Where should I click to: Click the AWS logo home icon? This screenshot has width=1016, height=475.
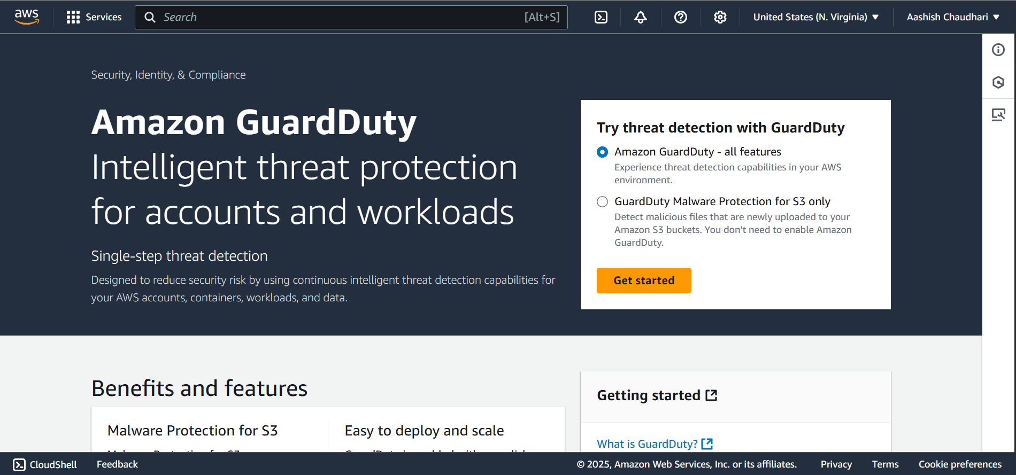(x=27, y=17)
